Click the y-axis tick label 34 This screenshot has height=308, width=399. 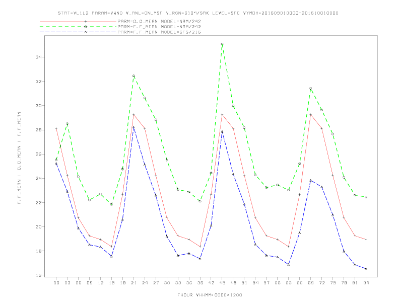coord(39,57)
